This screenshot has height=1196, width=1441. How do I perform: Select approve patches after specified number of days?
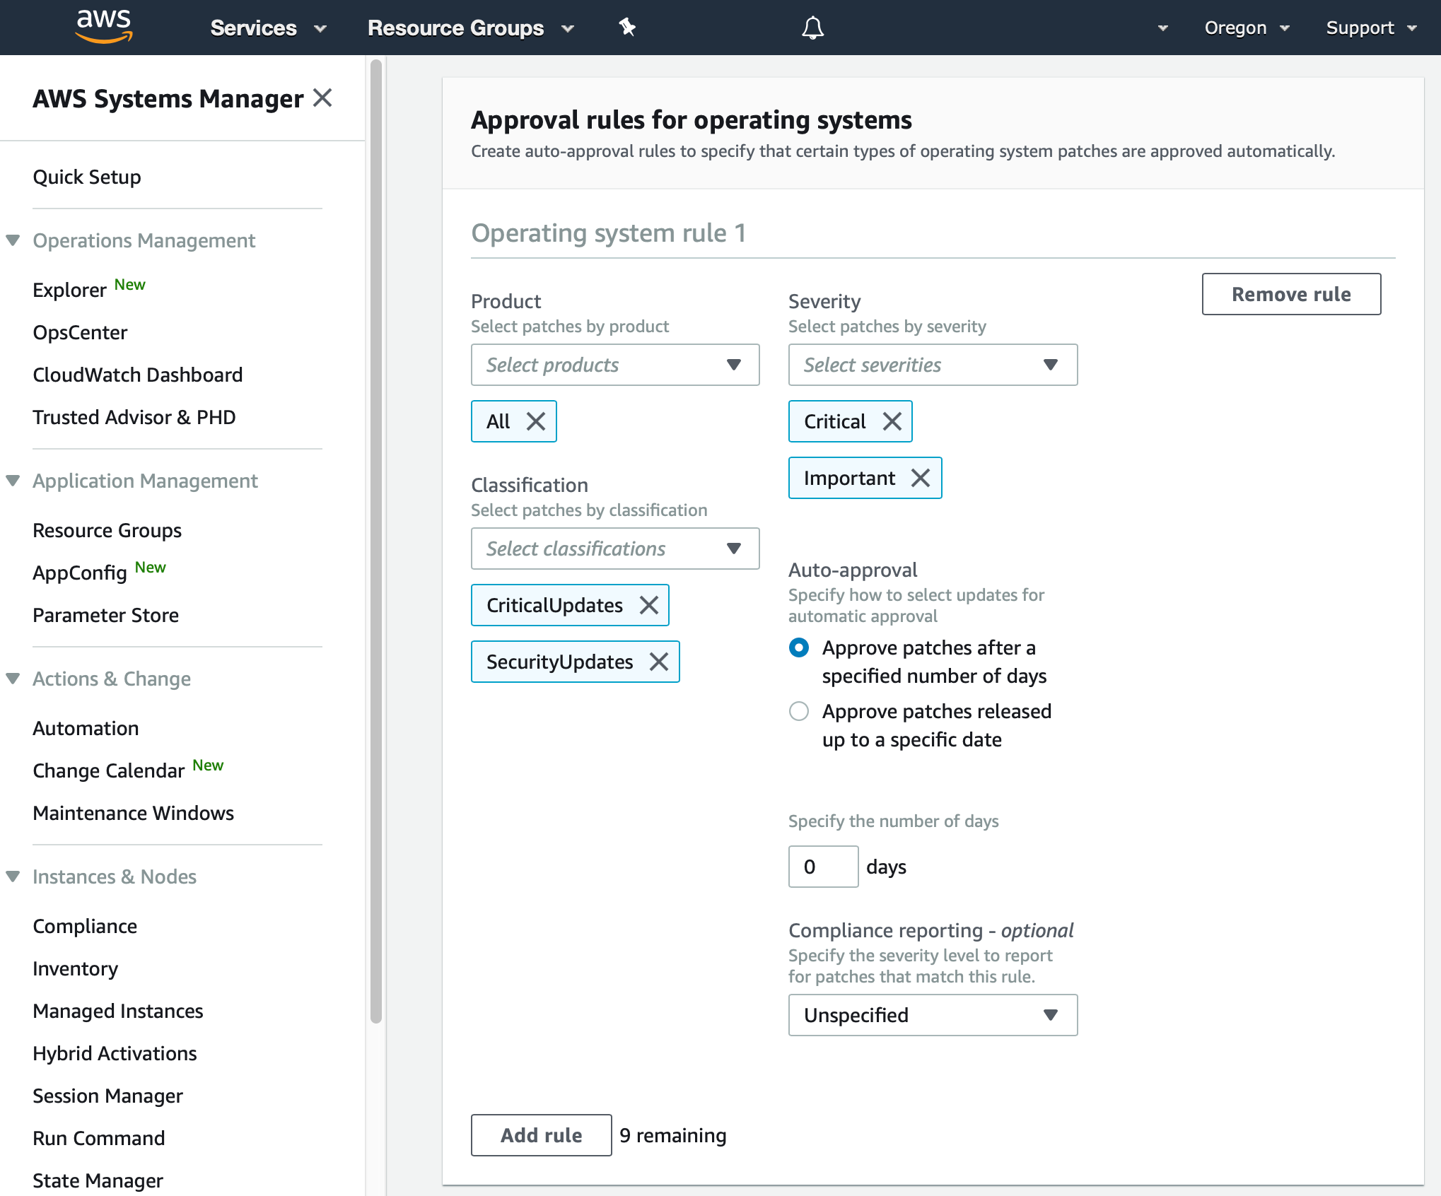pyautogui.click(x=798, y=647)
